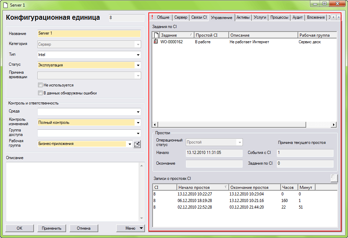Viewport: 348px width, 238px height.
Task: Open the Причина архивации dropdown
Action: tap(138, 76)
